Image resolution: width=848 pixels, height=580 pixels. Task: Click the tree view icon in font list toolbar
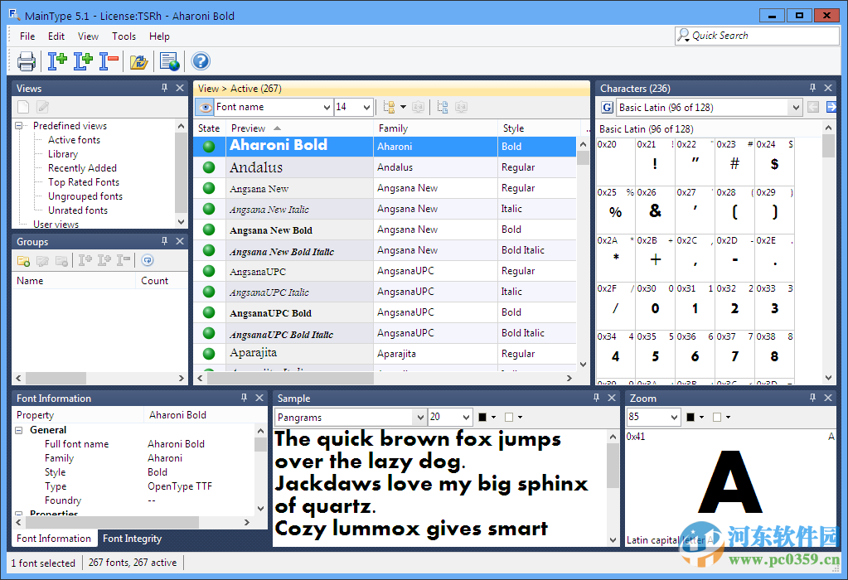(x=443, y=107)
